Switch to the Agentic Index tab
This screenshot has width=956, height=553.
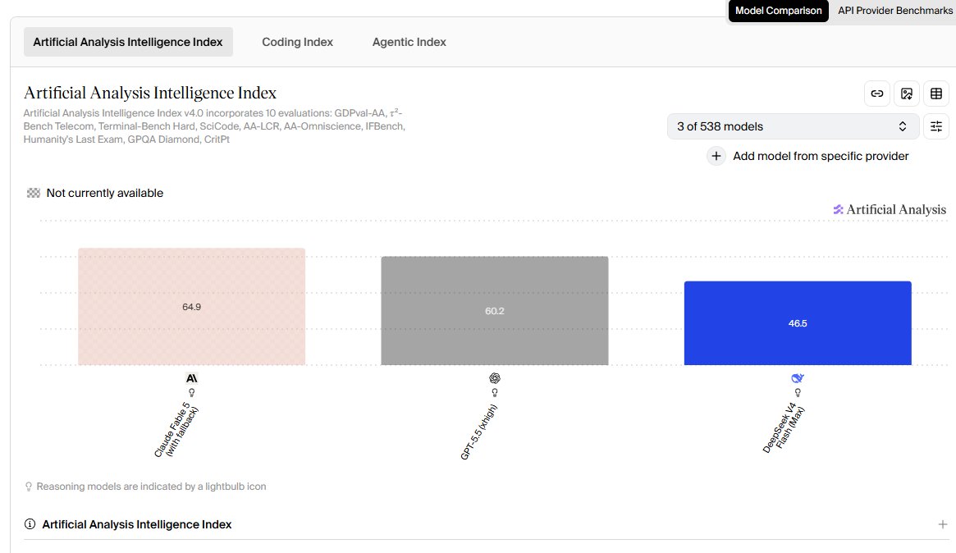coord(409,42)
